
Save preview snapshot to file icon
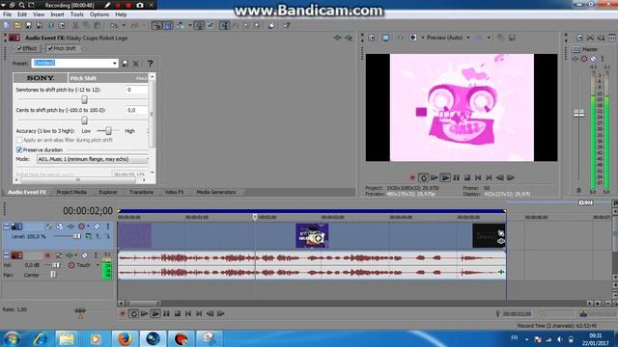coord(512,38)
